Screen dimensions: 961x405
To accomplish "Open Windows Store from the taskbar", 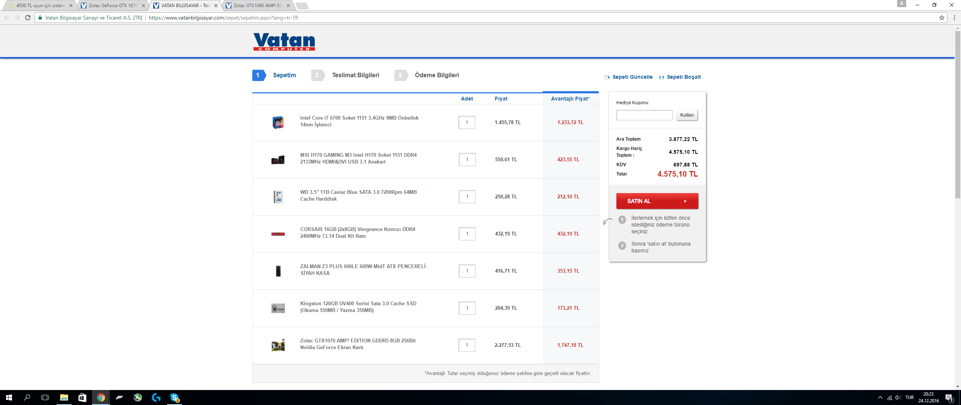I will pyautogui.click(x=82, y=397).
